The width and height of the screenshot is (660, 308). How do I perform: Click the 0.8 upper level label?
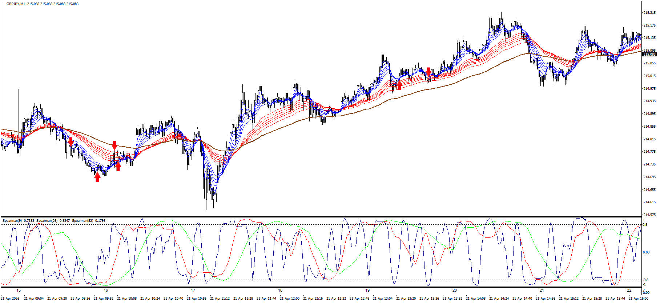pos(645,225)
